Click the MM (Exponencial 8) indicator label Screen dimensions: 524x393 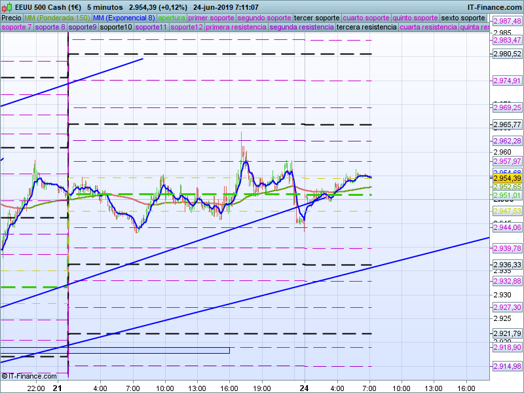[x=124, y=18]
